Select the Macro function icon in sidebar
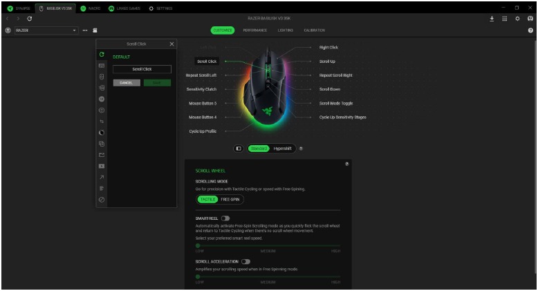This screenshot has width=538, height=291. tap(102, 99)
